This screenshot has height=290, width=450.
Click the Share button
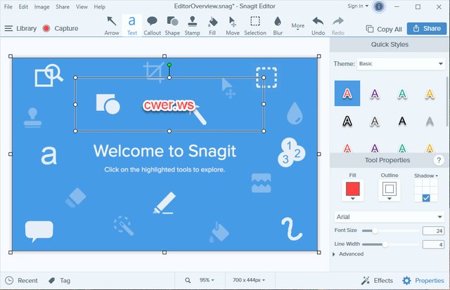pyautogui.click(x=425, y=29)
